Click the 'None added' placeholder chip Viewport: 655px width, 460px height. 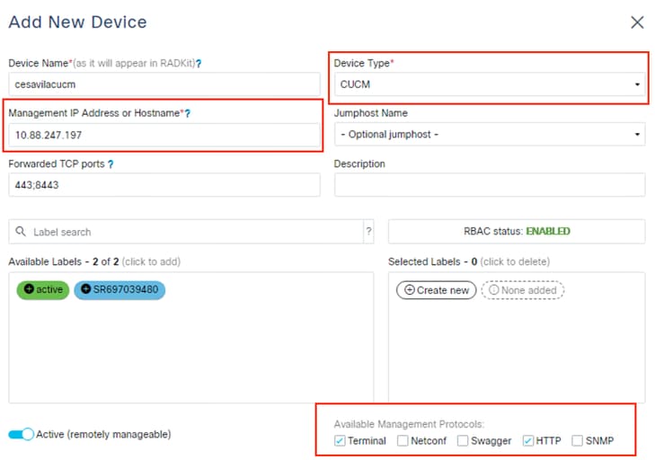523,290
